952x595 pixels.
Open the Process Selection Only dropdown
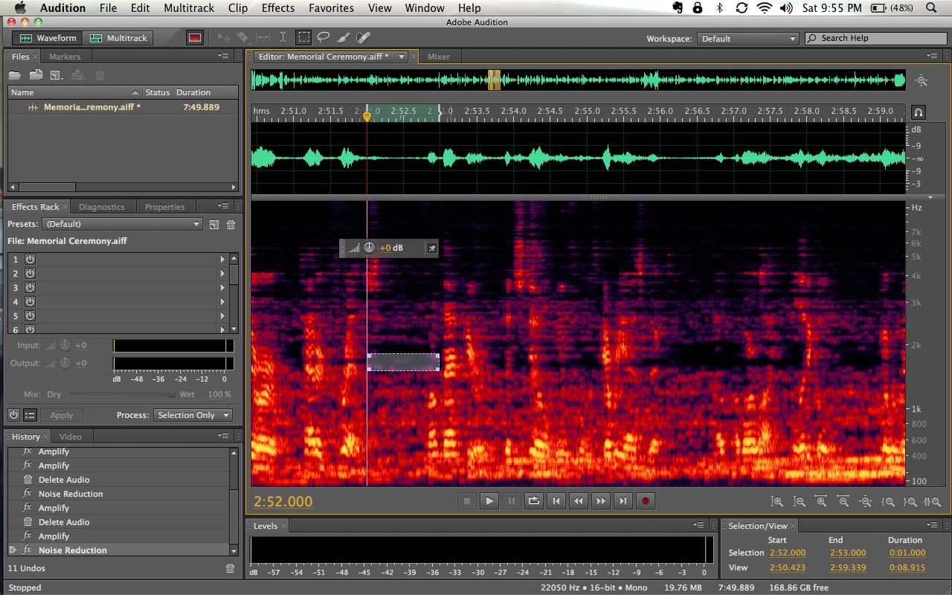point(193,415)
